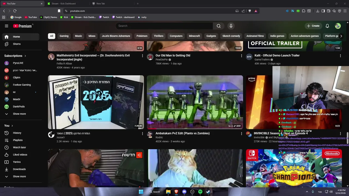Open the Ambatukam PvZ Edit thumbnail
This screenshot has width=349, height=196.
tap(195, 102)
